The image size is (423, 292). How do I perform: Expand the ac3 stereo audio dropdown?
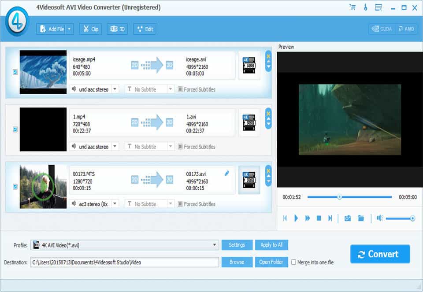tap(115, 203)
